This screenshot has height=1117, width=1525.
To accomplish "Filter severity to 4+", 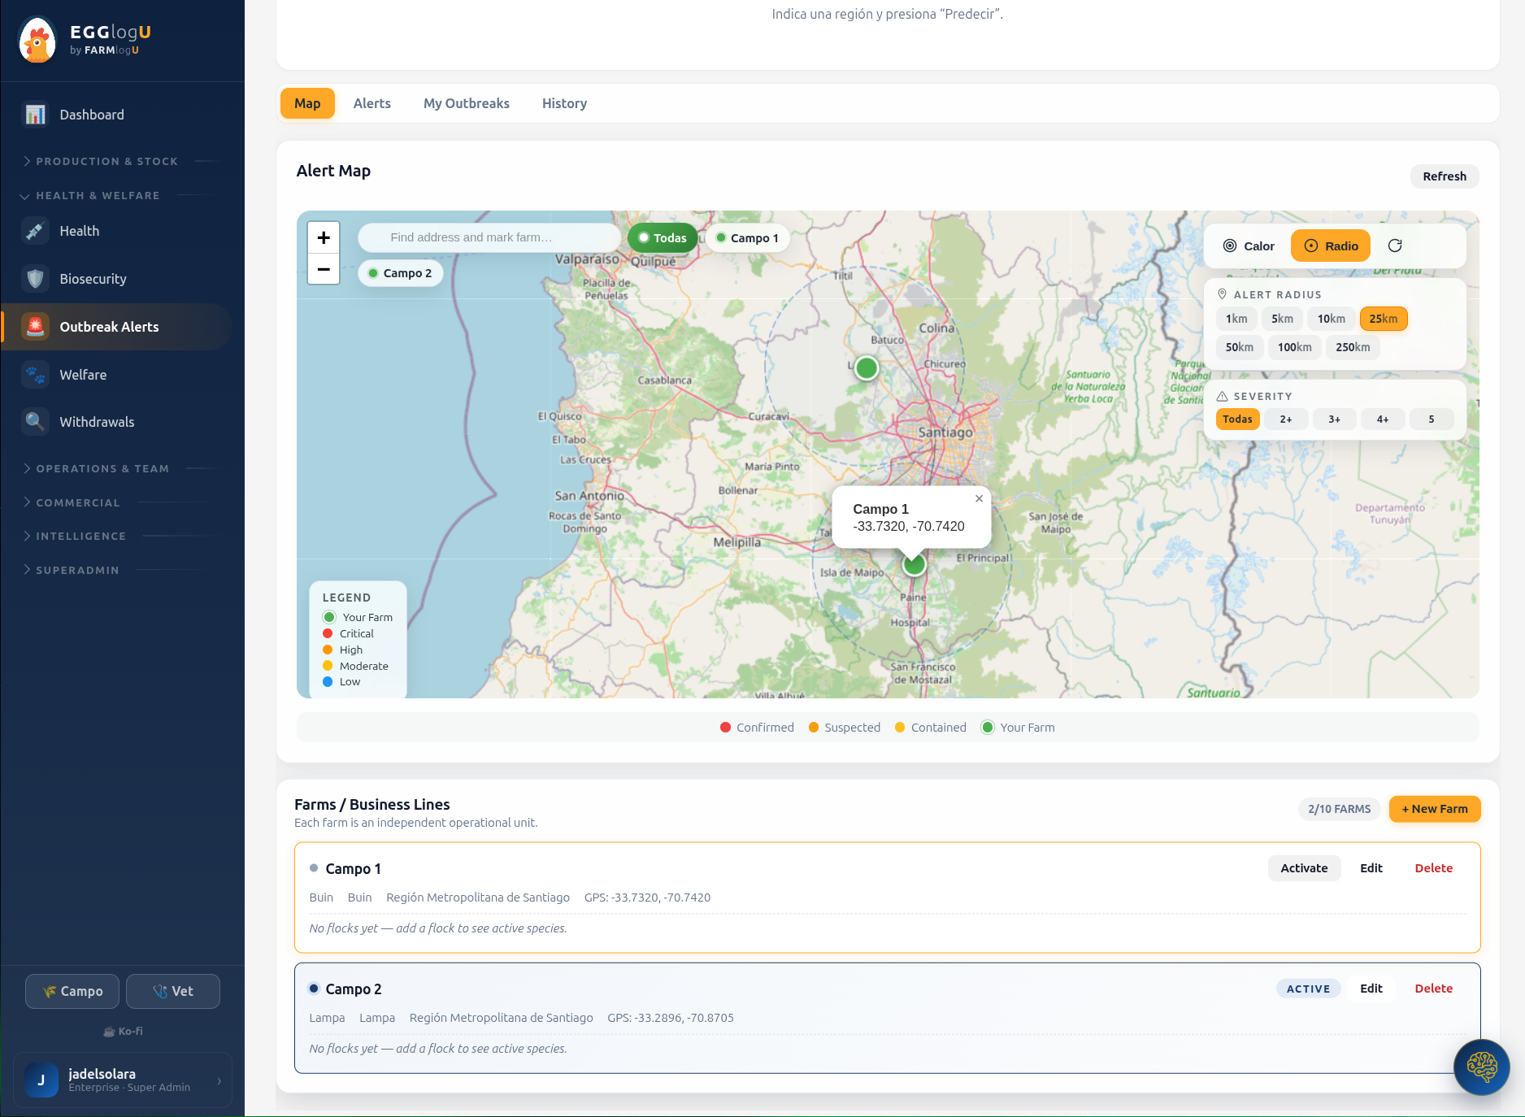I will (1383, 419).
